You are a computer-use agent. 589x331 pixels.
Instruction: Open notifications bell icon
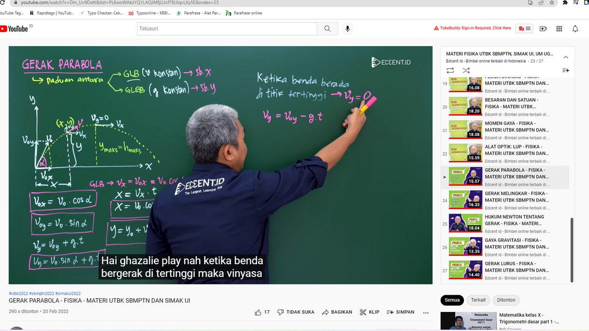[575, 28]
